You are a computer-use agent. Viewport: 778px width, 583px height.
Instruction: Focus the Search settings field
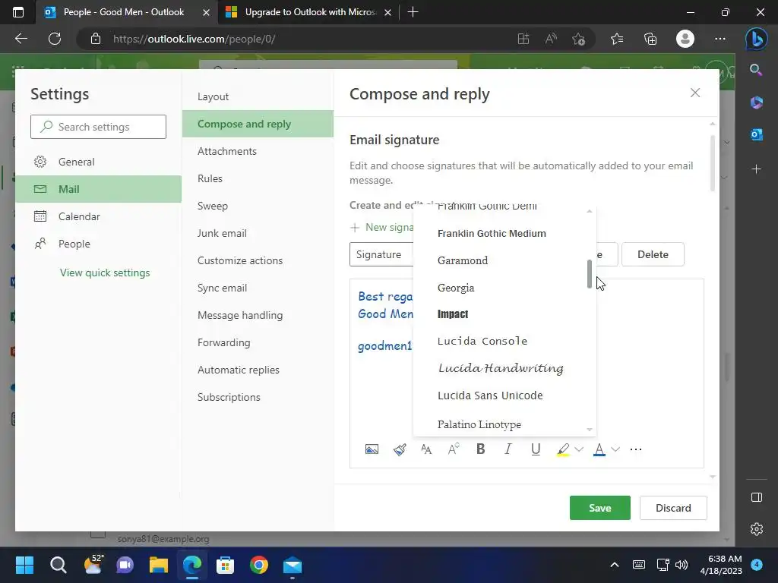click(98, 127)
